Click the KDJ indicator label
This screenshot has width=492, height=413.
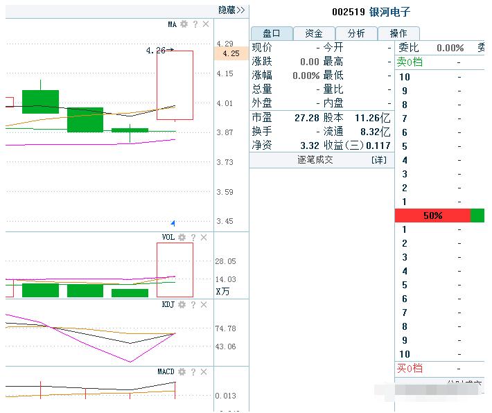168,304
